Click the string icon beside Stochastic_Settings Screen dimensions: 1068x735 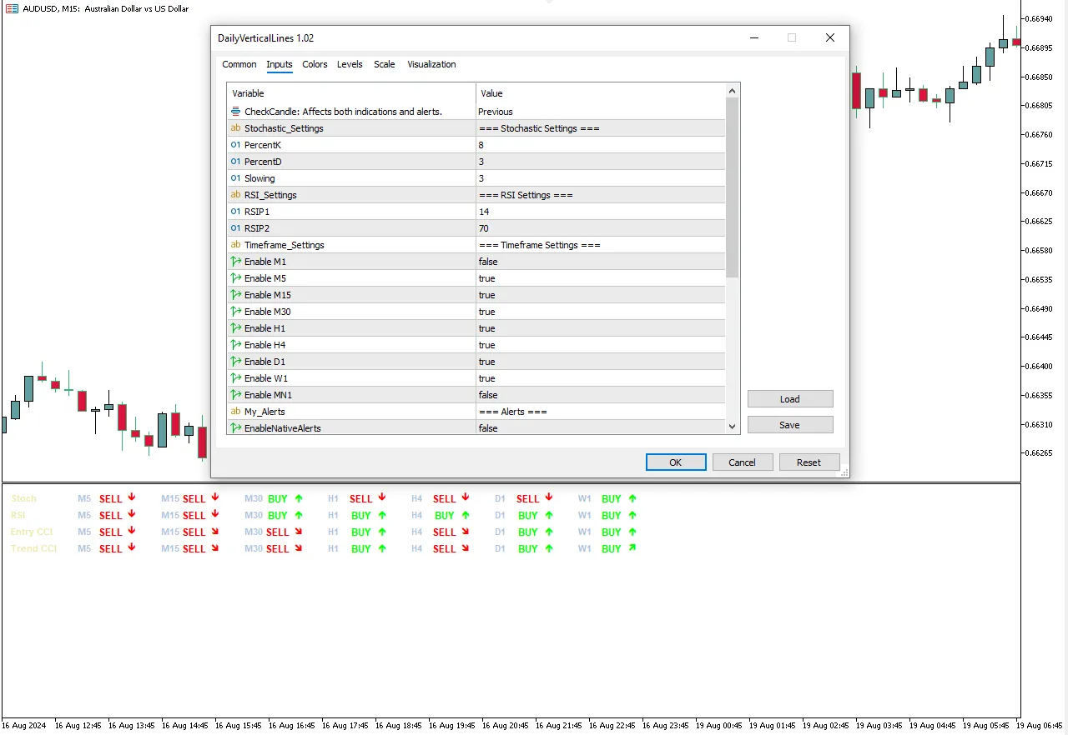tap(235, 128)
